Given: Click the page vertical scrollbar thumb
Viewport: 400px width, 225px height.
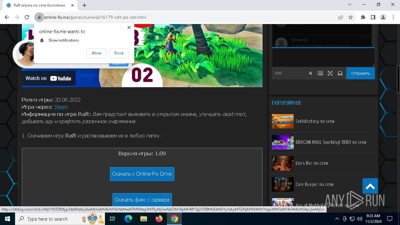Looking at the screenshot, I should point(398,79).
